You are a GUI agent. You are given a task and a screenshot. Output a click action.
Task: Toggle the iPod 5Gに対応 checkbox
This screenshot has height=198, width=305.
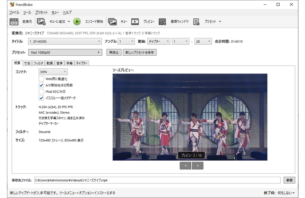[41, 92]
